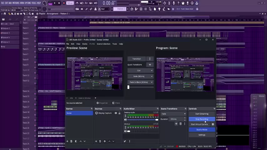Mute the Desktop Audio speaker icon

(x=126, y=120)
